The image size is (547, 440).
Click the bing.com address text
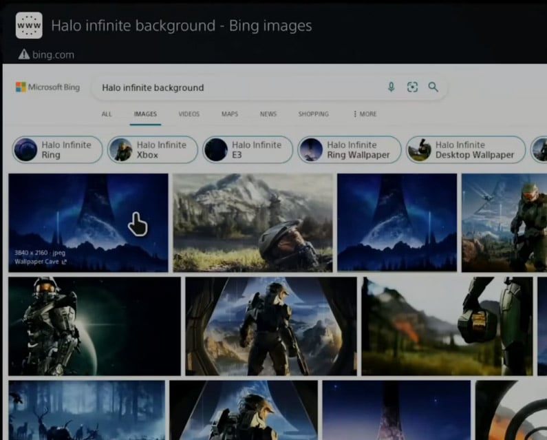(x=53, y=55)
